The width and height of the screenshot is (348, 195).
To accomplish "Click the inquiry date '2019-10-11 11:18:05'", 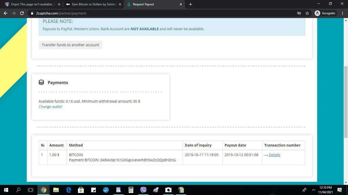I will pos(202,155).
